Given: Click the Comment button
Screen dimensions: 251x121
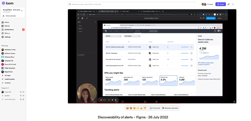Looking at the screenshot, I should (155, 108).
